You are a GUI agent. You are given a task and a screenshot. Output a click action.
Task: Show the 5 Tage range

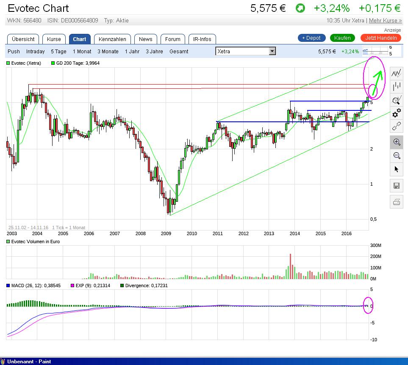point(58,52)
